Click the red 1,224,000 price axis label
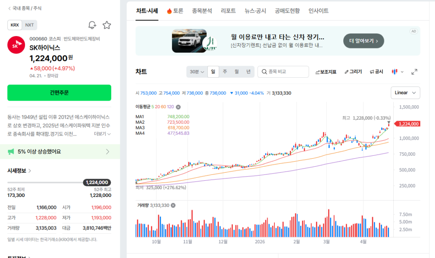Viewport: 435px width, 258px height. [x=407, y=124]
